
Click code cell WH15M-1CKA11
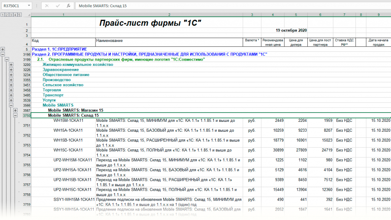(68, 120)
